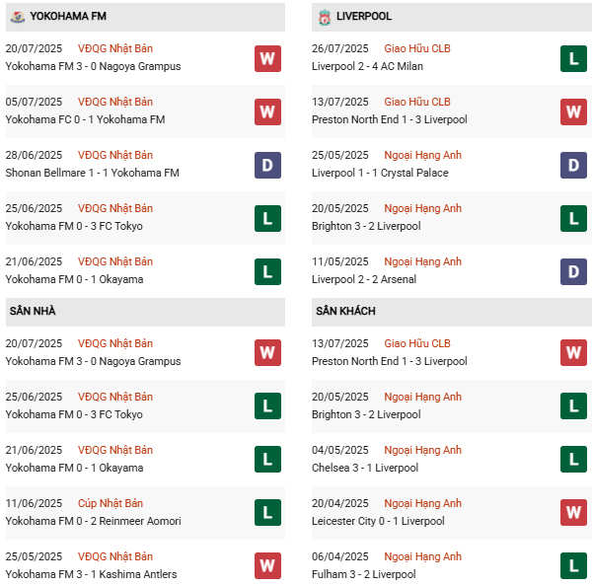Click W badge for Yokohama FM vs Nagoya Grampus on 20/07/2025 in top list

point(267,58)
